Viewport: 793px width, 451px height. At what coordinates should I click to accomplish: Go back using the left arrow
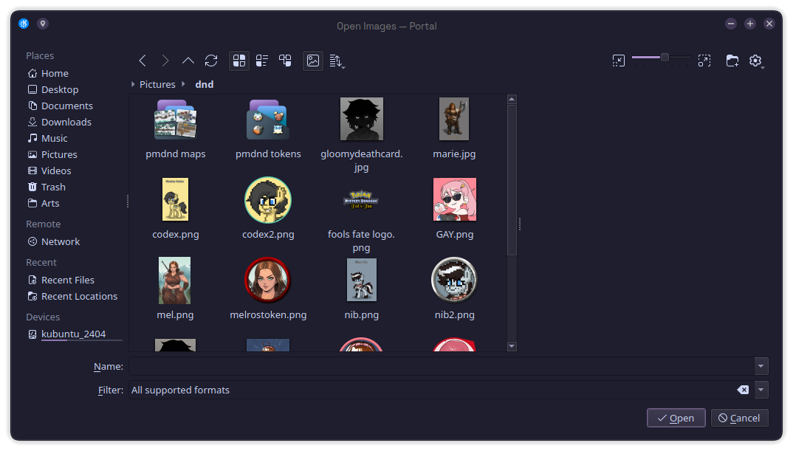click(143, 61)
